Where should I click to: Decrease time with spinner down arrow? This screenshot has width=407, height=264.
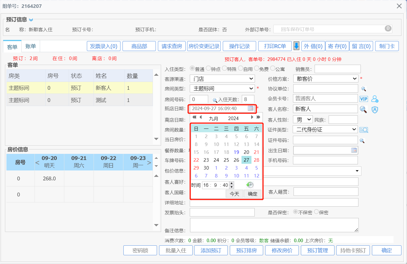[x=232, y=187]
